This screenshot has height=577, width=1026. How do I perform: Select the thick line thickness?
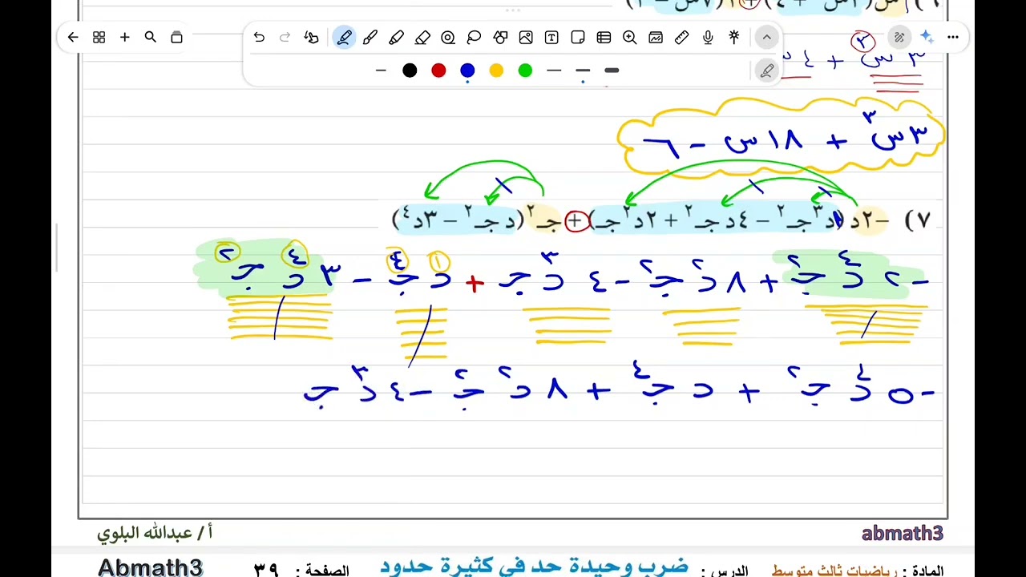coord(612,71)
